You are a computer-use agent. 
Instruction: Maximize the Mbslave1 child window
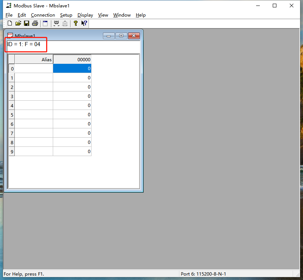tap(121, 36)
